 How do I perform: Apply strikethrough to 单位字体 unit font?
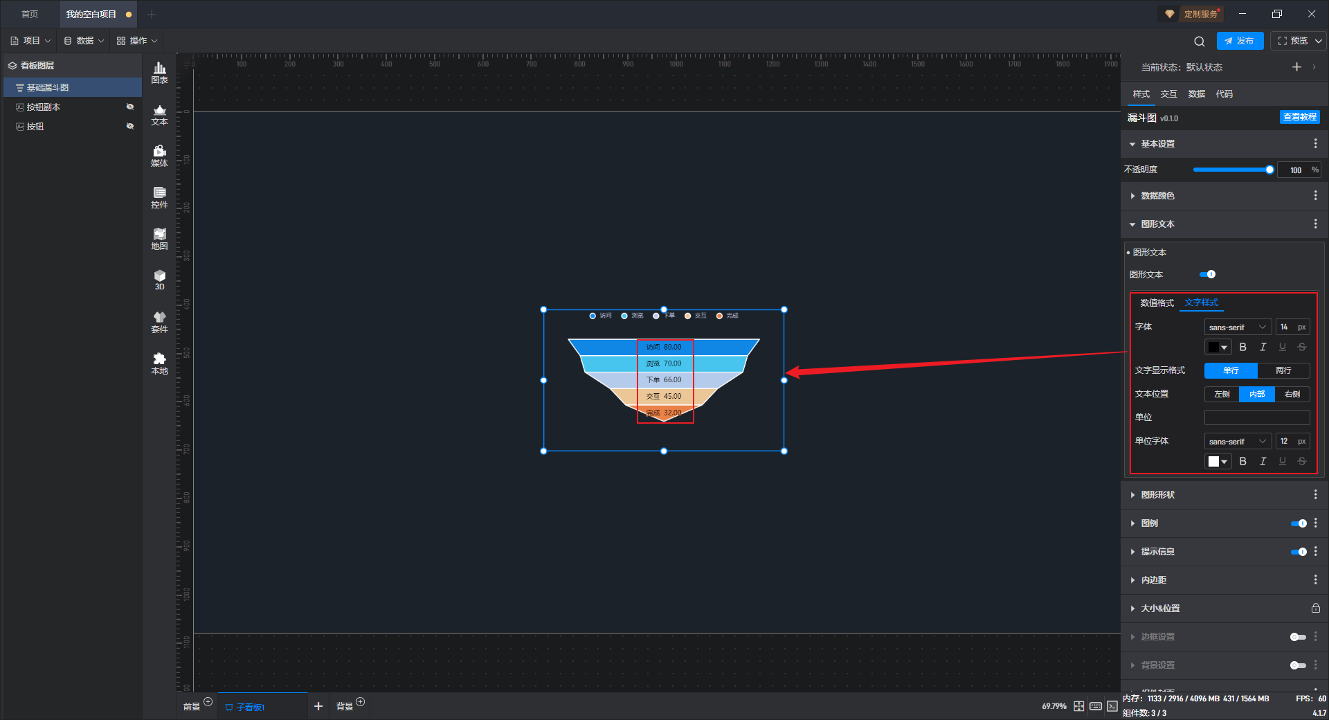1302,461
